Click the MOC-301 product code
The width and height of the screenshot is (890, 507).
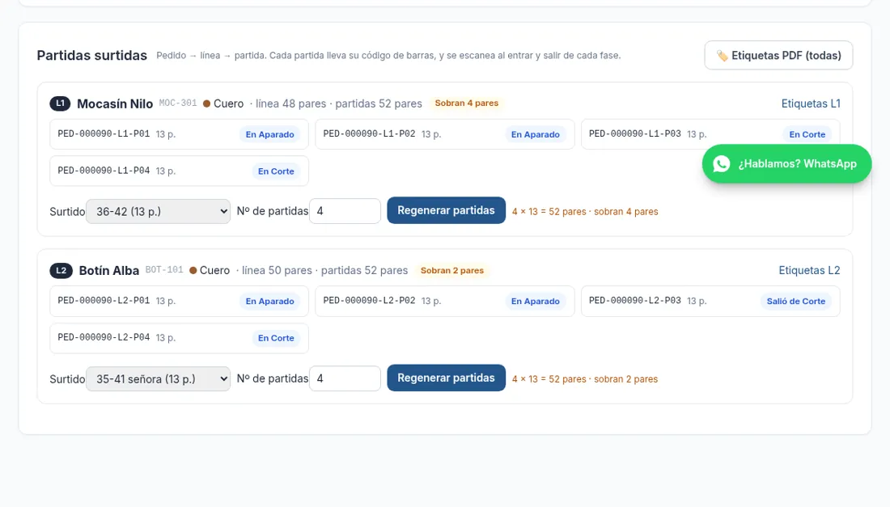(178, 104)
